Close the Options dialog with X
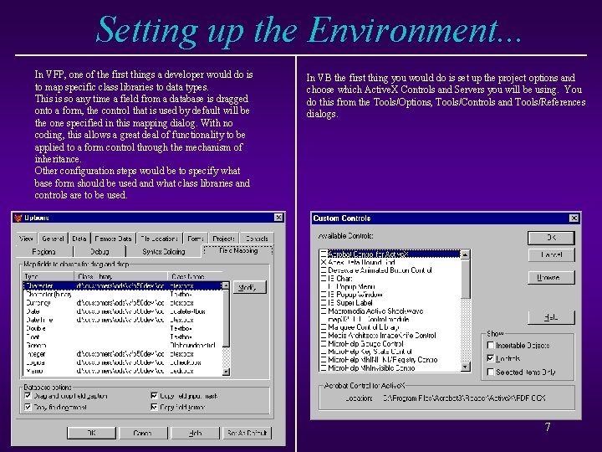The width and height of the screenshot is (602, 452). 278,218
